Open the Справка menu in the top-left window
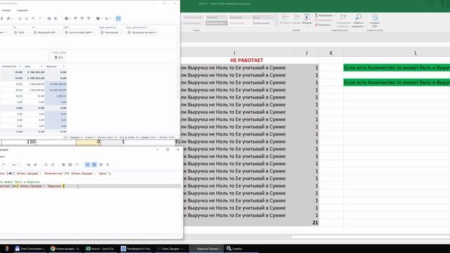 pos(22,11)
